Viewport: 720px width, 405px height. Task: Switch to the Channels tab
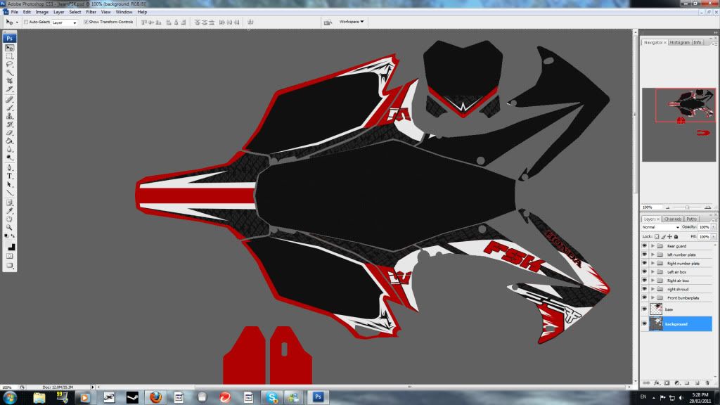[x=673, y=219]
